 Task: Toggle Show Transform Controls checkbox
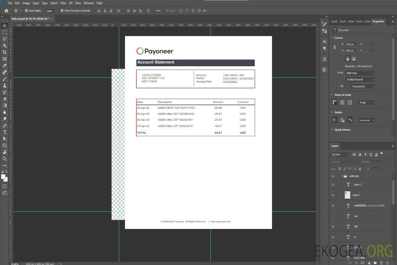point(62,11)
